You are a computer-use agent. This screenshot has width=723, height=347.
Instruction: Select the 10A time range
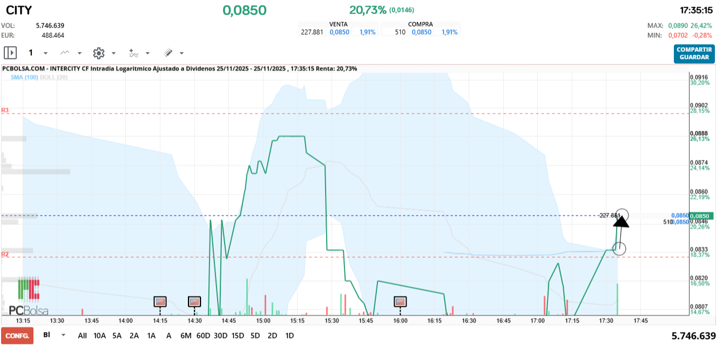100,336
